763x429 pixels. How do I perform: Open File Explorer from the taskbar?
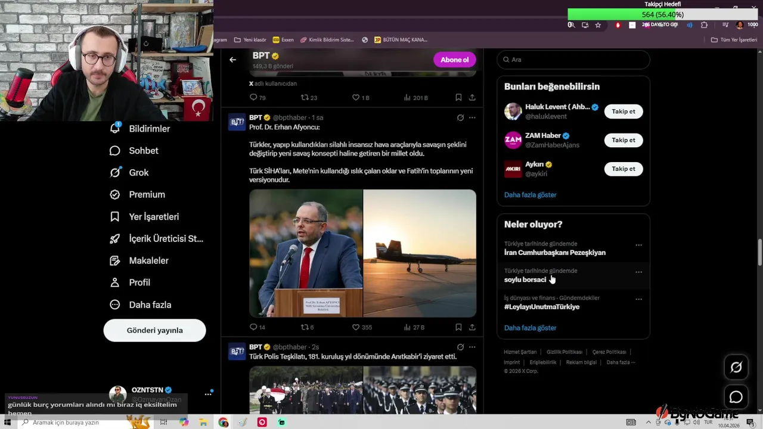pyautogui.click(x=203, y=422)
